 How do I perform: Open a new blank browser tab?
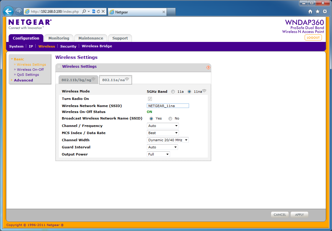[171, 12]
